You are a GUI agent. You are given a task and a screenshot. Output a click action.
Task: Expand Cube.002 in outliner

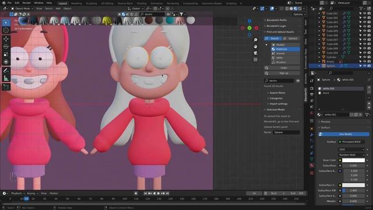pos(319,18)
